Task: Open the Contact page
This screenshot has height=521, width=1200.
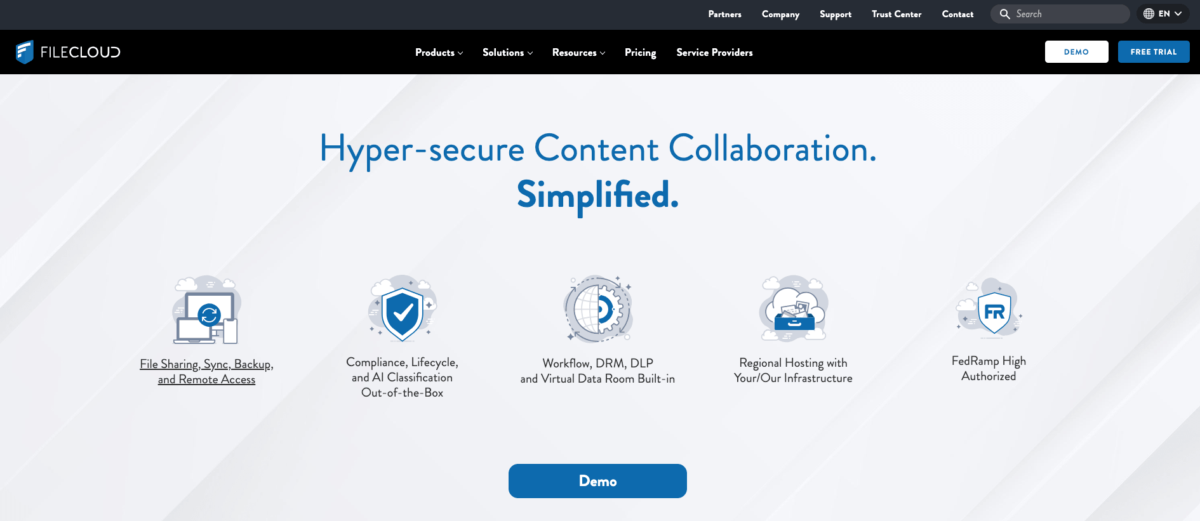Action: point(958,14)
